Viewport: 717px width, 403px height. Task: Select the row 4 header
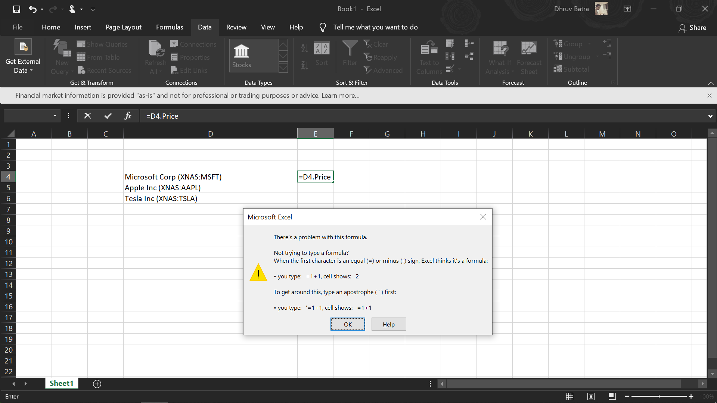coord(8,177)
